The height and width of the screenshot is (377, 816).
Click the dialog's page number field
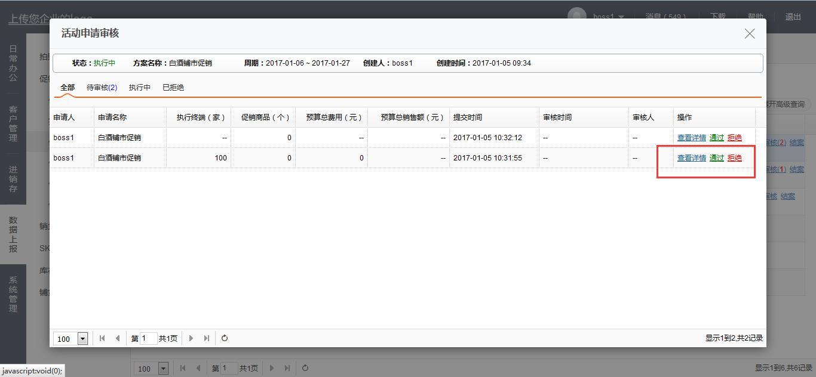click(x=148, y=338)
